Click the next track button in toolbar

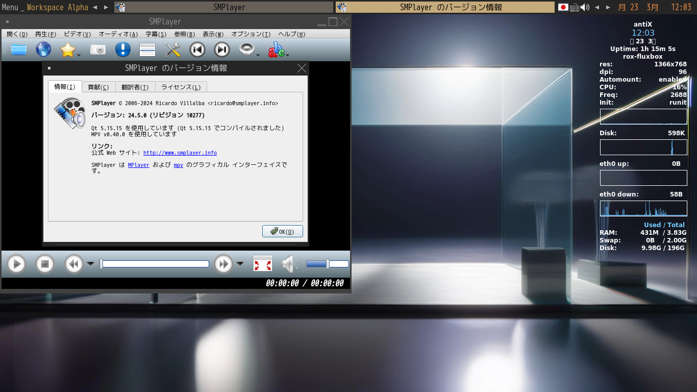point(222,50)
